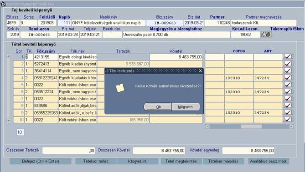
Task: Open Ktsgvet.inf. button
Action: click(138, 161)
